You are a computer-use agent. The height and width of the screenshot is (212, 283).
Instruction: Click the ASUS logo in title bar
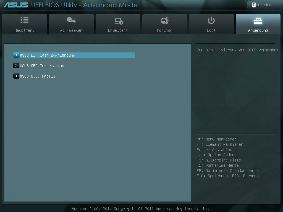coord(16,5)
